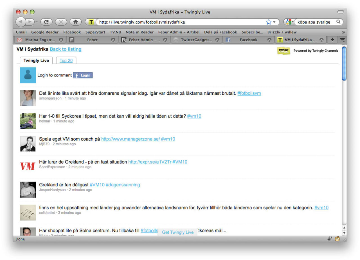The height and width of the screenshot is (260, 360).
Task: Expand the bookmarks overflow chevron
Action: pyautogui.click(x=343, y=32)
